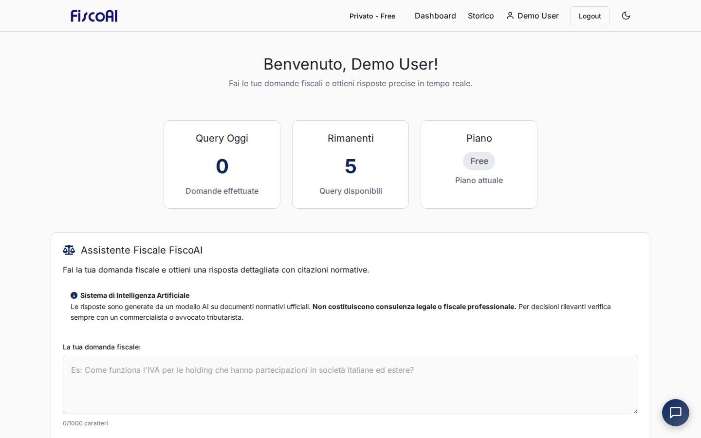
Task: Click the user profile icon
Action: click(x=510, y=16)
